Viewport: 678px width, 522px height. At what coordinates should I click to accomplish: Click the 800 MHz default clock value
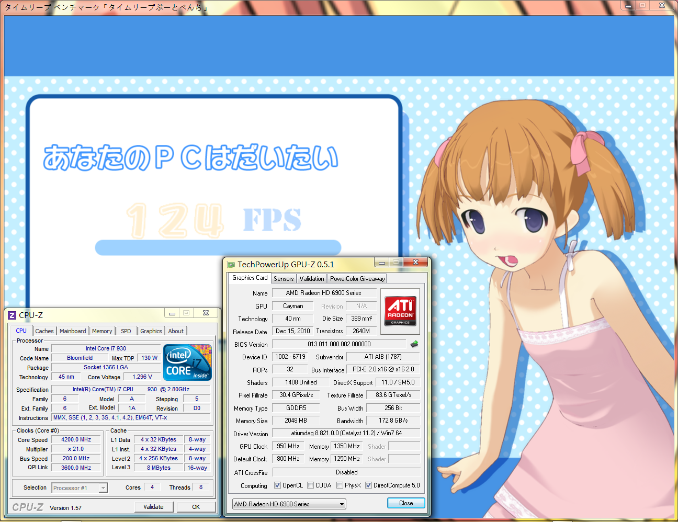288,459
